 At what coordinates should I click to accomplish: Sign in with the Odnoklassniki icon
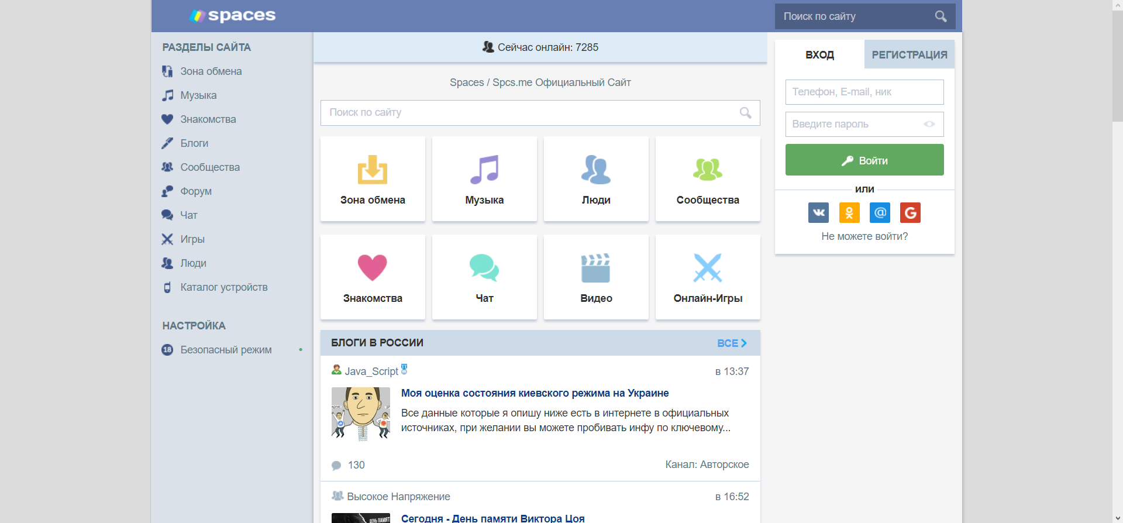pyautogui.click(x=849, y=213)
